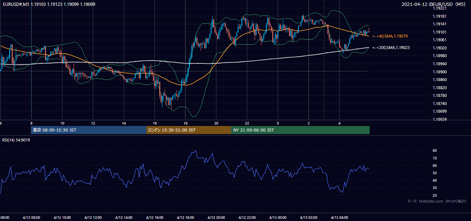
Task: Click price axis label 1.18740
Action: [440, 104]
